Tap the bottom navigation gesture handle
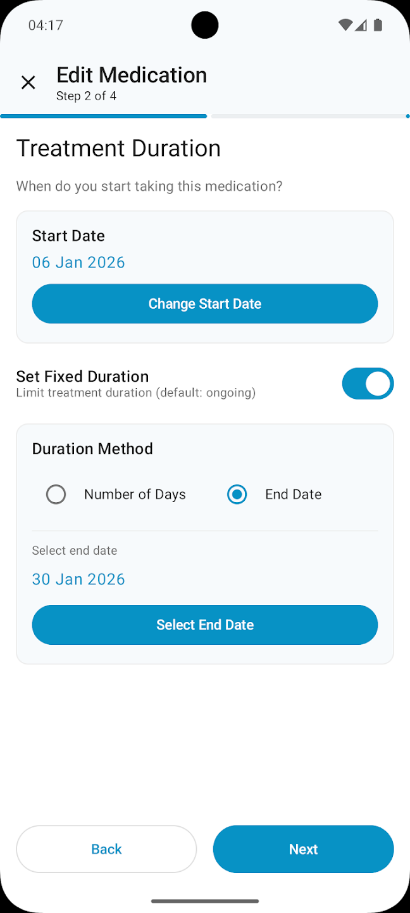 pos(205,900)
